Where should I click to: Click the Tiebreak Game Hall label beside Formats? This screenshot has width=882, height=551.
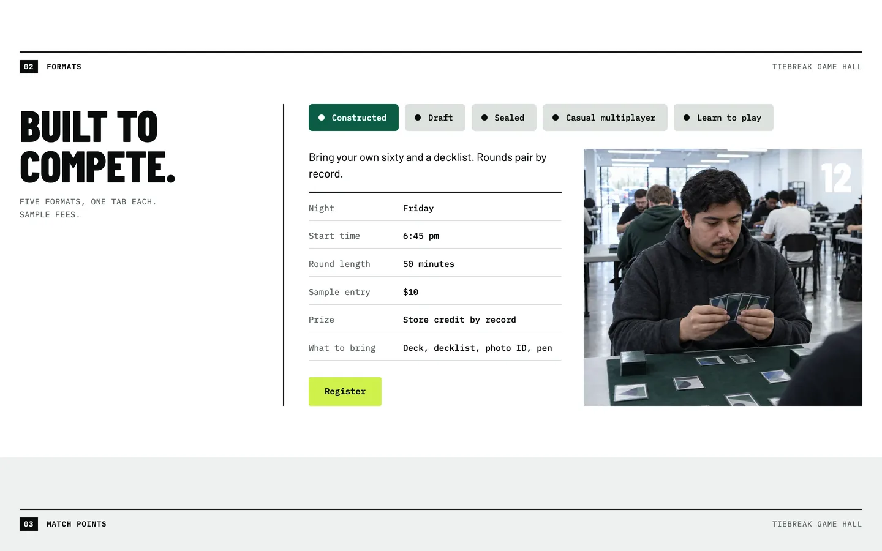(x=817, y=67)
